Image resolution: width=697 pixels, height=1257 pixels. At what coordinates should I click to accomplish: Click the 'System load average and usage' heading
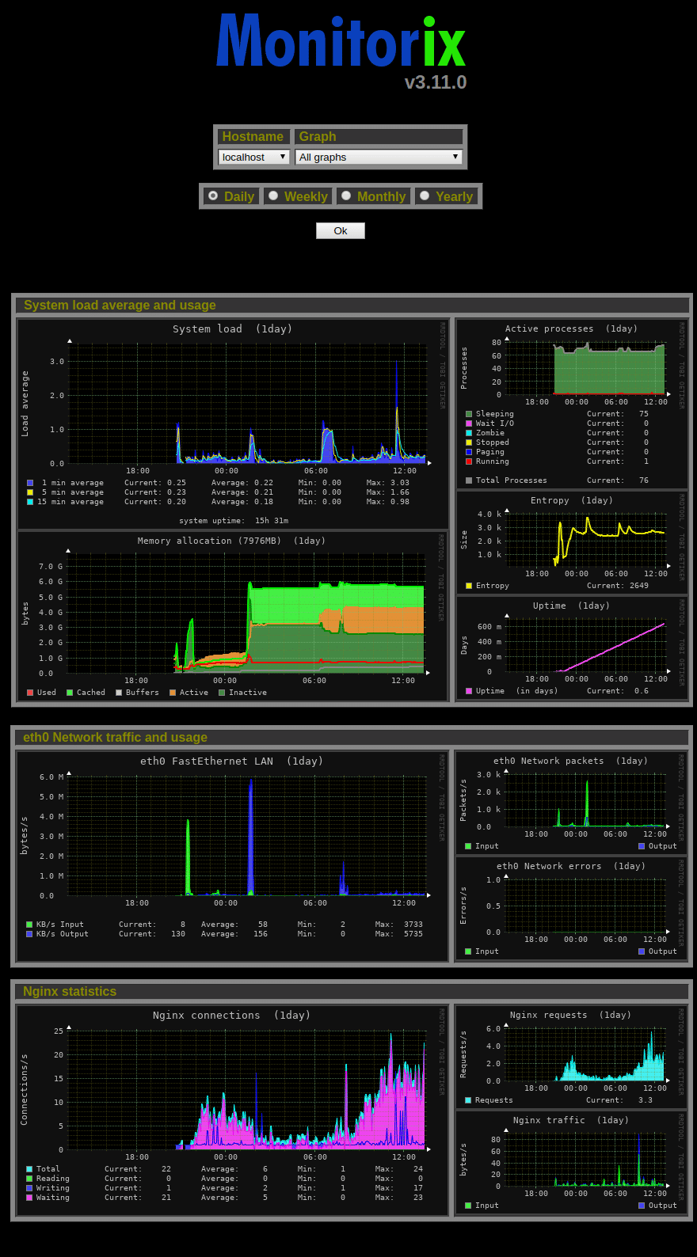pos(120,306)
